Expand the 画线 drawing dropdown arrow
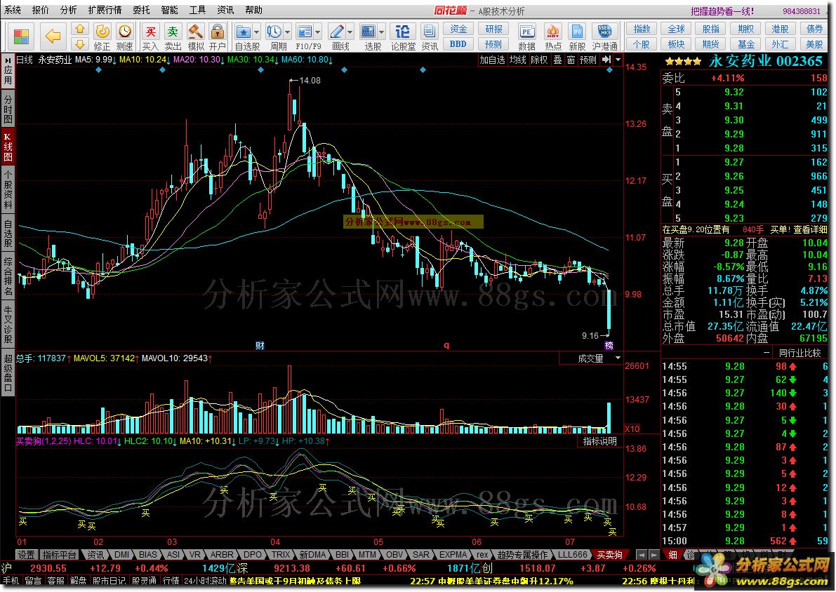This screenshot has height=592, width=836. click(x=350, y=32)
